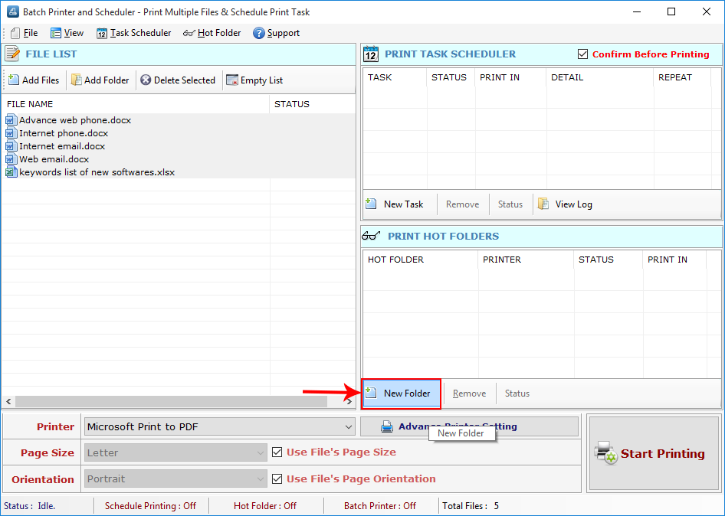
Task: Click the New Folder button
Action: [x=401, y=393]
